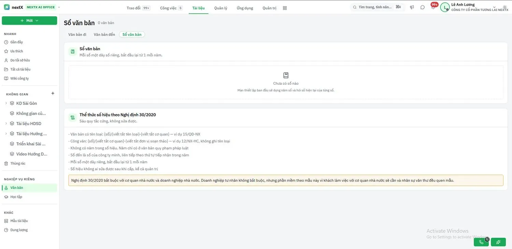The width and height of the screenshot is (512, 249).
Task: Click the green Mới button
Action: tap(29, 20)
